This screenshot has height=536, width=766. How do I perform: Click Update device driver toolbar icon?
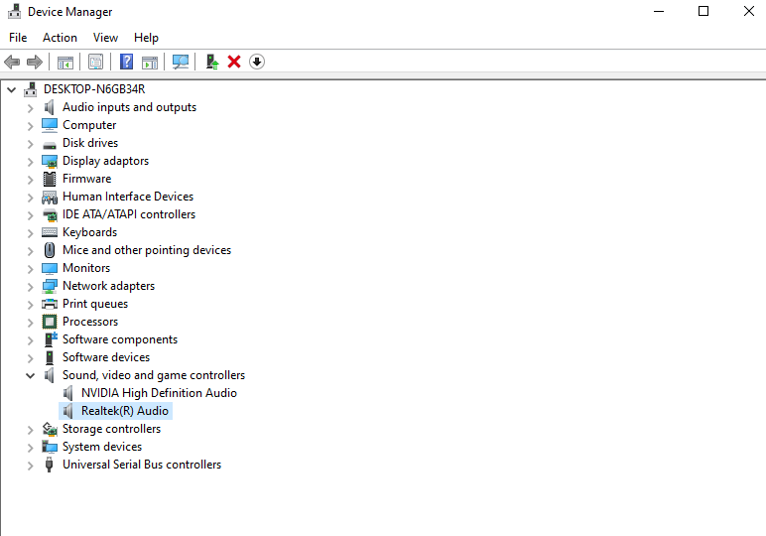211,63
